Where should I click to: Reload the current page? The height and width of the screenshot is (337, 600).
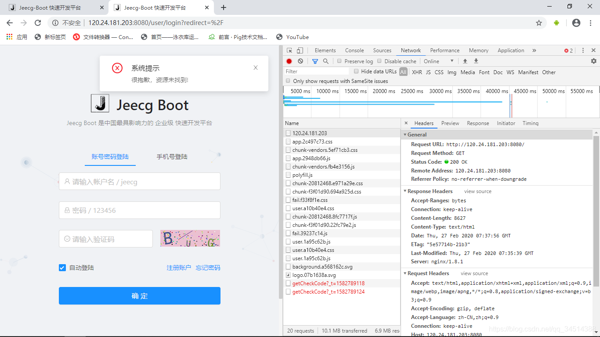coord(38,23)
